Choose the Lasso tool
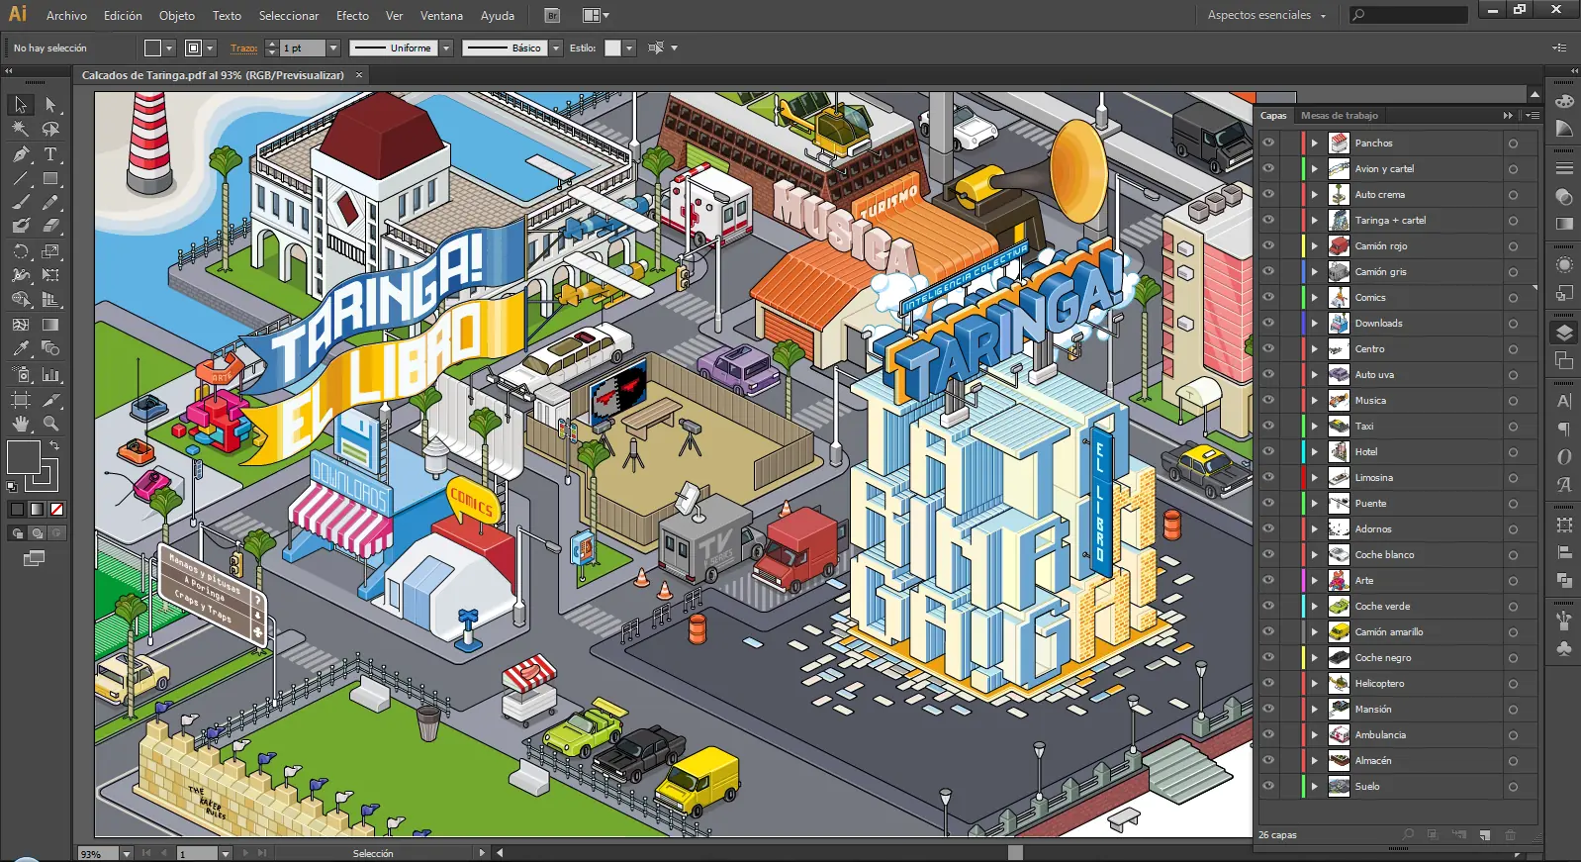This screenshot has width=1581, height=862. click(x=50, y=129)
